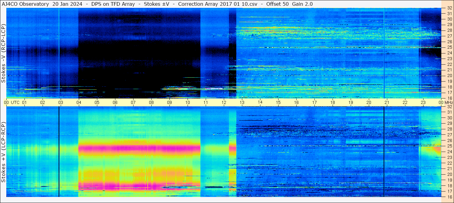Click the '00 UTC' start label on time axis
This screenshot has width=454, height=203.
pos(12,102)
